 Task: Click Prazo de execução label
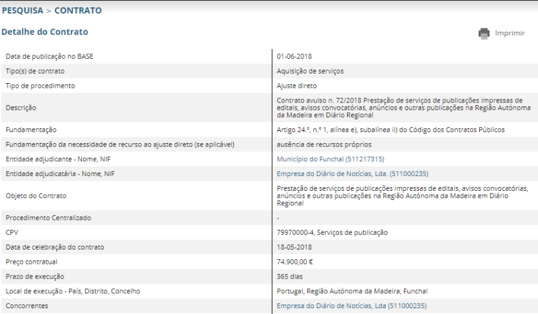[x=35, y=277]
